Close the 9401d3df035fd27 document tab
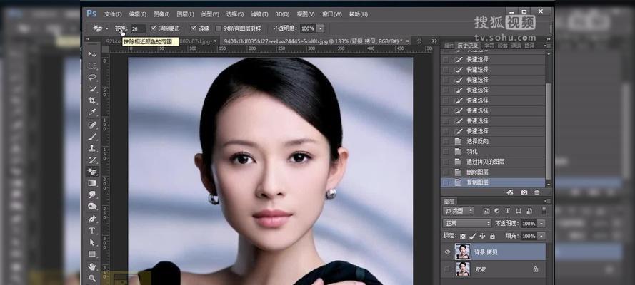Viewport: 635px width, 285px height. click(x=407, y=41)
